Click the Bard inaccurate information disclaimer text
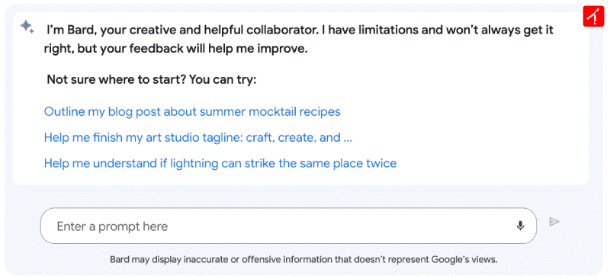 tap(303, 259)
